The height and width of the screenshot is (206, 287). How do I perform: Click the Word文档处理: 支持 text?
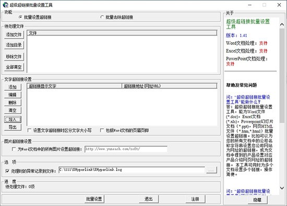(x=246, y=43)
